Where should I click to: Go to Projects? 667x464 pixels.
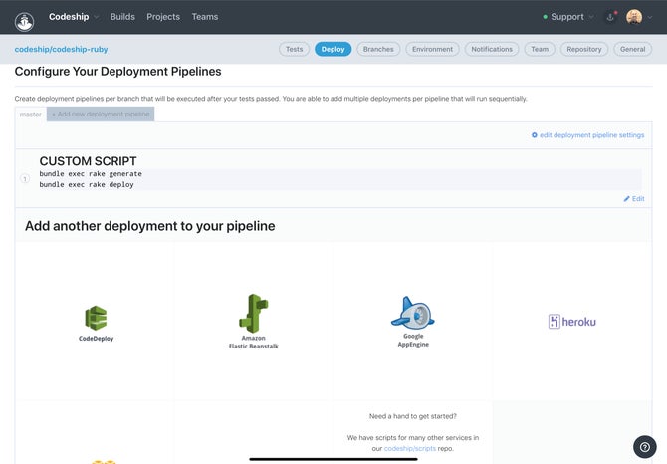[x=163, y=17]
